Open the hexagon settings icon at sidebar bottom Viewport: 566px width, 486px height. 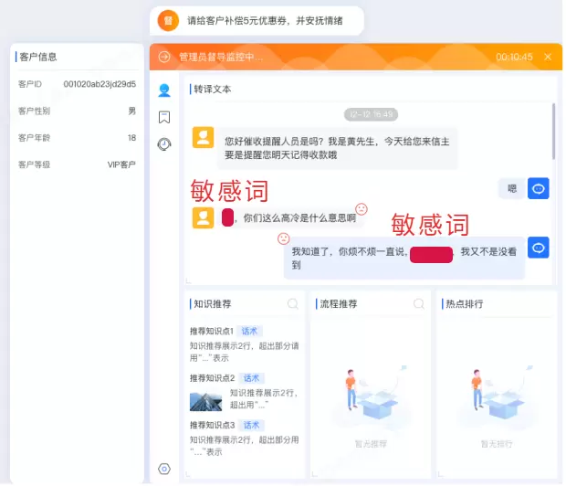click(x=164, y=469)
